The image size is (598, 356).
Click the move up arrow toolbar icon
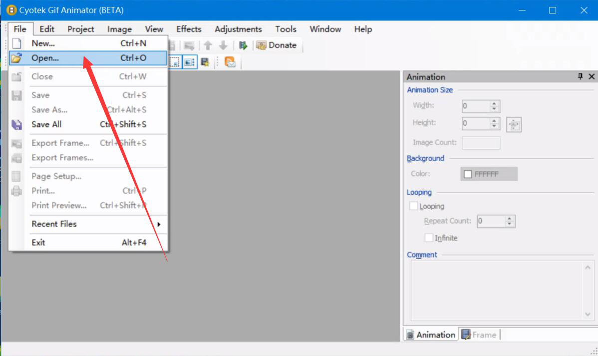208,45
